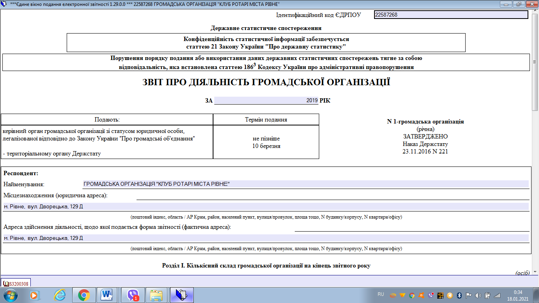Open Microsoft Word from the taskbar
The height and width of the screenshot is (303, 539).
click(x=107, y=295)
